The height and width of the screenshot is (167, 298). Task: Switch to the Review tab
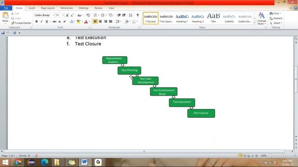(x=98, y=8)
